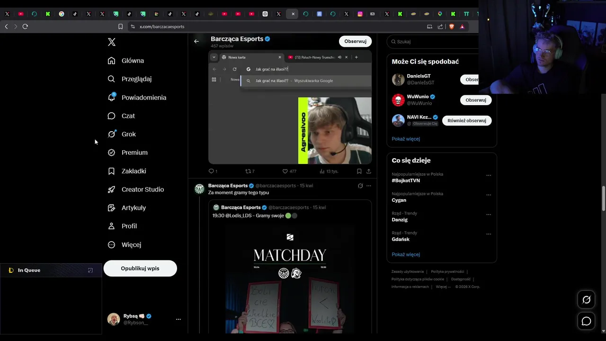The image size is (606, 341).
Task: Click the page vertical scrollbar thumb
Action: coord(603,199)
